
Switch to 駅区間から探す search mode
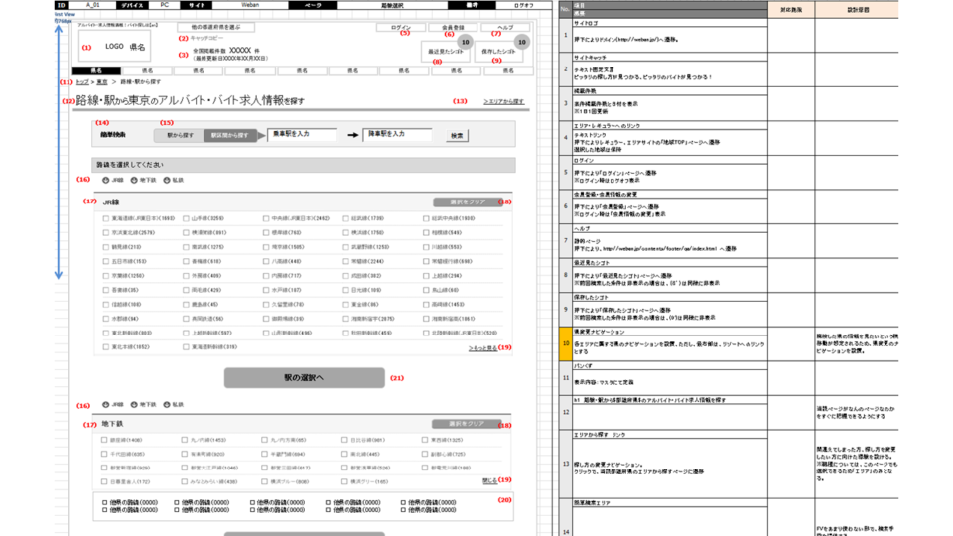point(229,136)
